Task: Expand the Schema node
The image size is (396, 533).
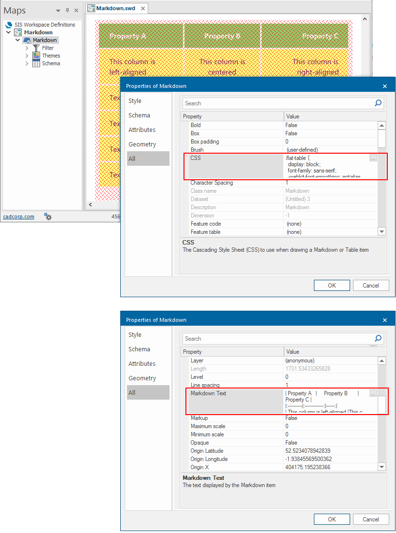Action: pyautogui.click(x=27, y=63)
